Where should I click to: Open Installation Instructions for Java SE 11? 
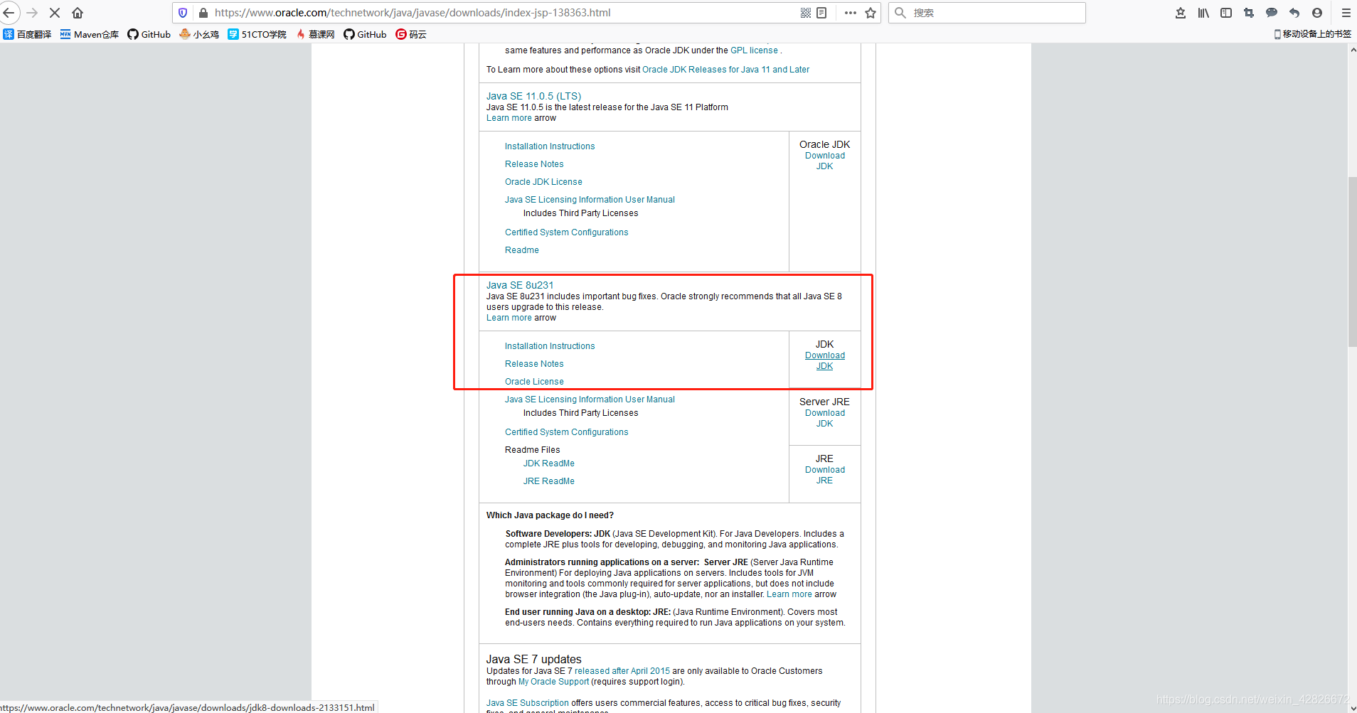(550, 146)
